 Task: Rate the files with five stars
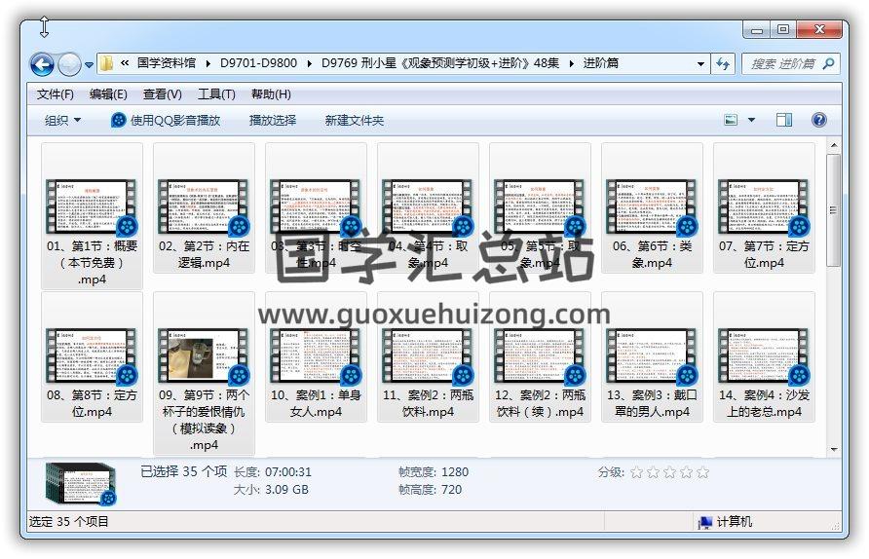702,472
